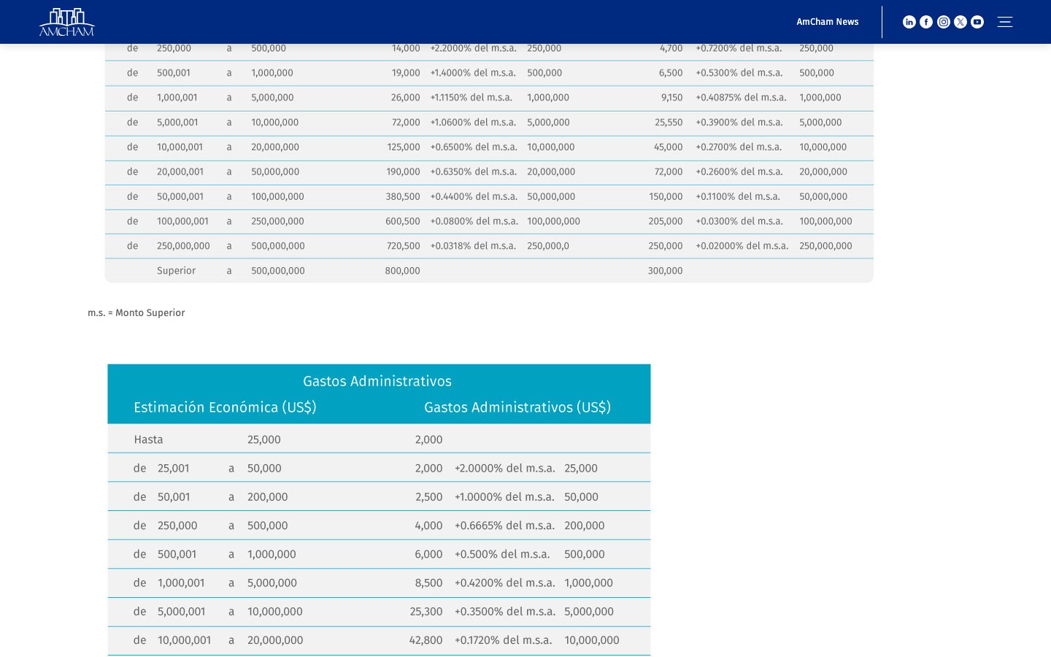Click the 'Estimación Económica (US$)' column header
This screenshot has width=1051, height=657.
(225, 407)
